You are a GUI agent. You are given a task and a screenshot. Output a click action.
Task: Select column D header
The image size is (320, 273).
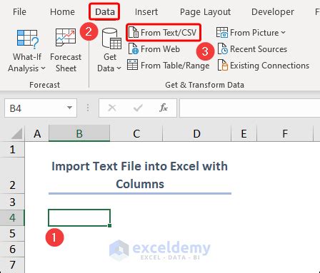[x=196, y=133]
